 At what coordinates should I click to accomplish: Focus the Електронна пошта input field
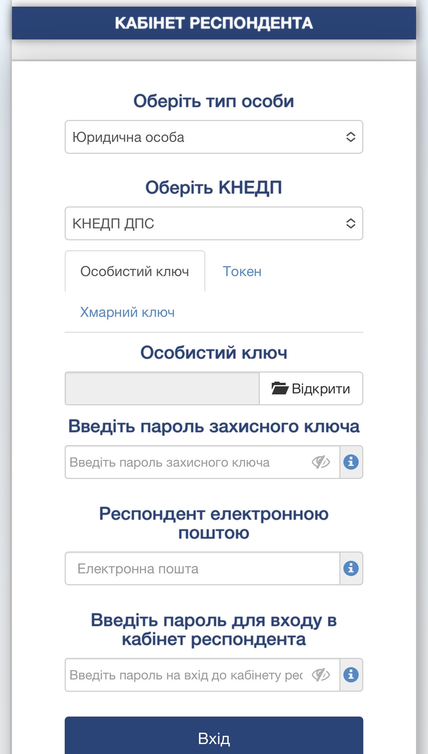202,568
